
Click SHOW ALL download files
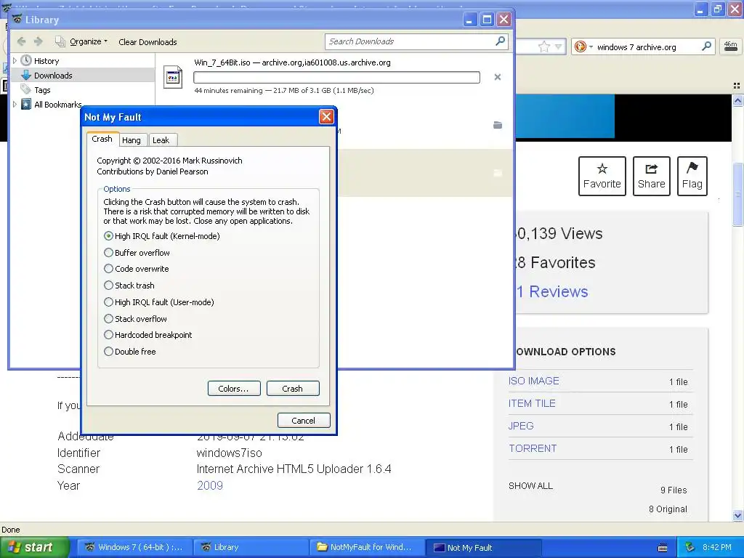point(530,486)
